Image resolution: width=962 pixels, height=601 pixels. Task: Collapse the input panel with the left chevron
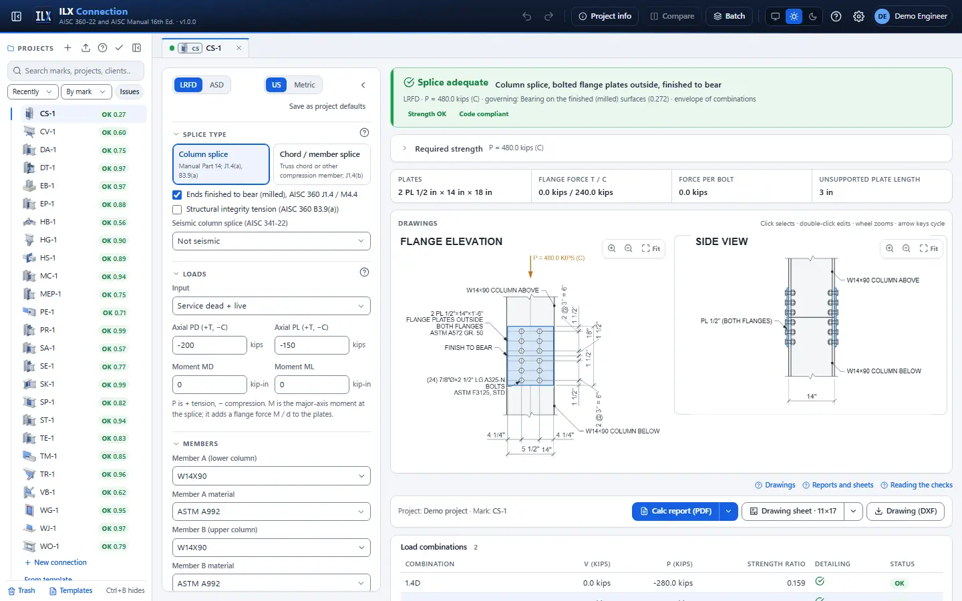(363, 85)
